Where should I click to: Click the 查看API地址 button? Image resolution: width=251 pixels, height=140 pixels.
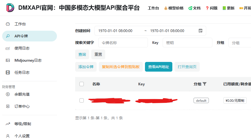pos(159,67)
